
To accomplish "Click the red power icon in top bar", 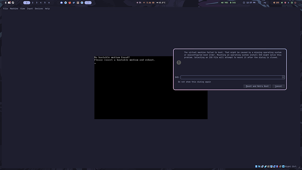I will (x=295, y=3).
